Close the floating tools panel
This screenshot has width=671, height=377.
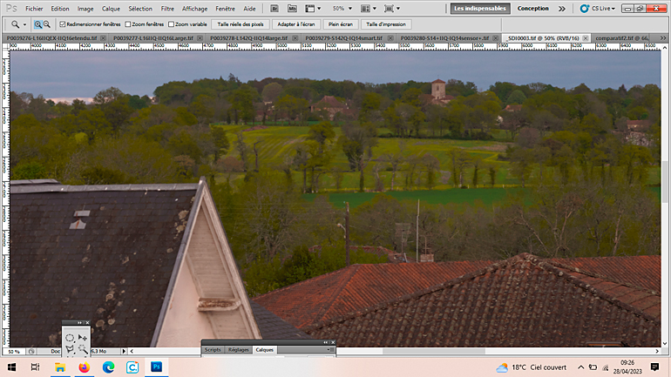(87, 323)
